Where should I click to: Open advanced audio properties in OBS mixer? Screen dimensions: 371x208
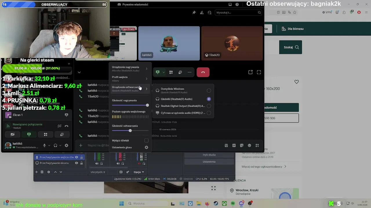tap(128, 172)
